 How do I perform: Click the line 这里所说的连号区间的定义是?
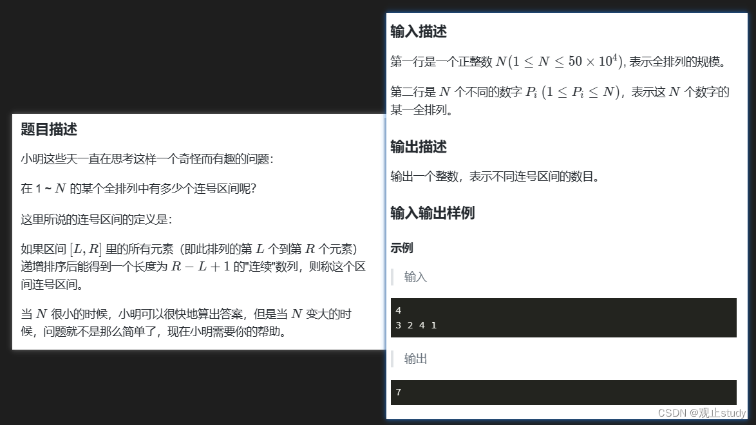point(97,220)
